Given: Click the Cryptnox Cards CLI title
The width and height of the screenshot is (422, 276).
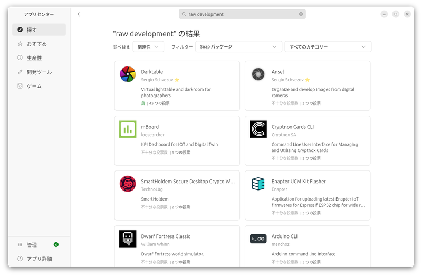Looking at the screenshot, I should pos(293,127).
